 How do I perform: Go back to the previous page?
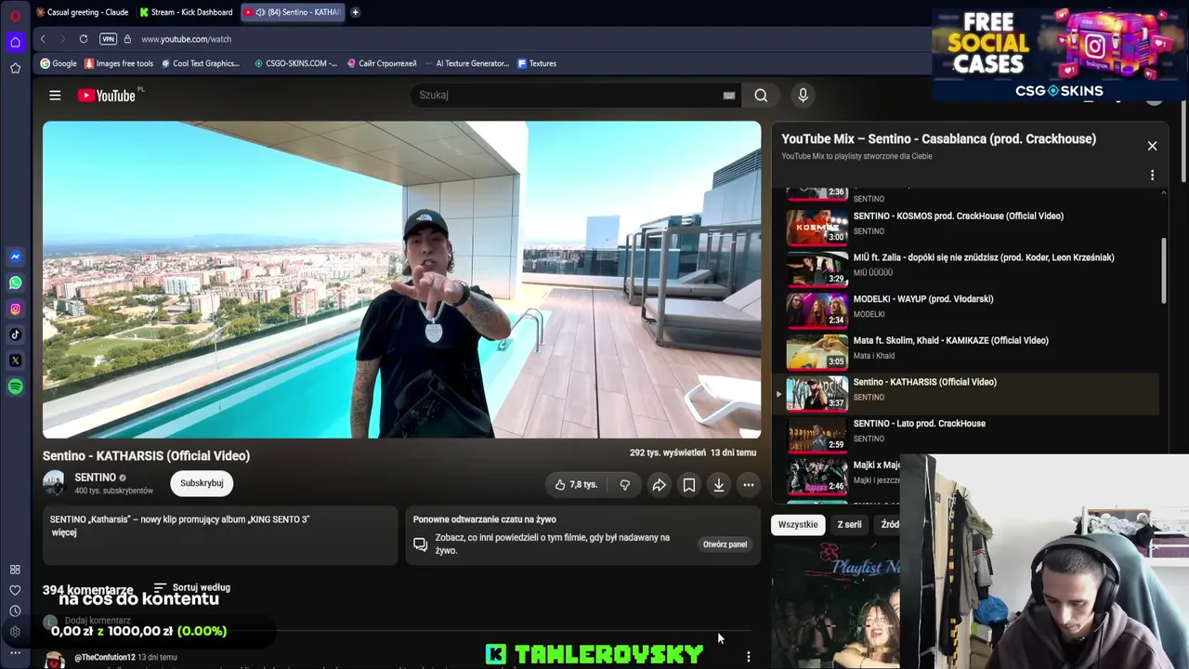pyautogui.click(x=43, y=39)
